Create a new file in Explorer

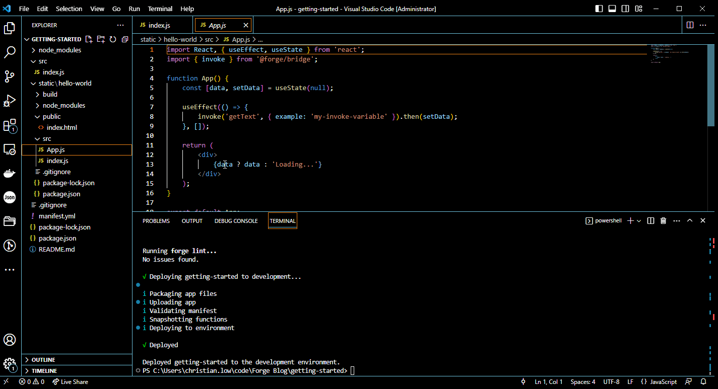[89, 39]
